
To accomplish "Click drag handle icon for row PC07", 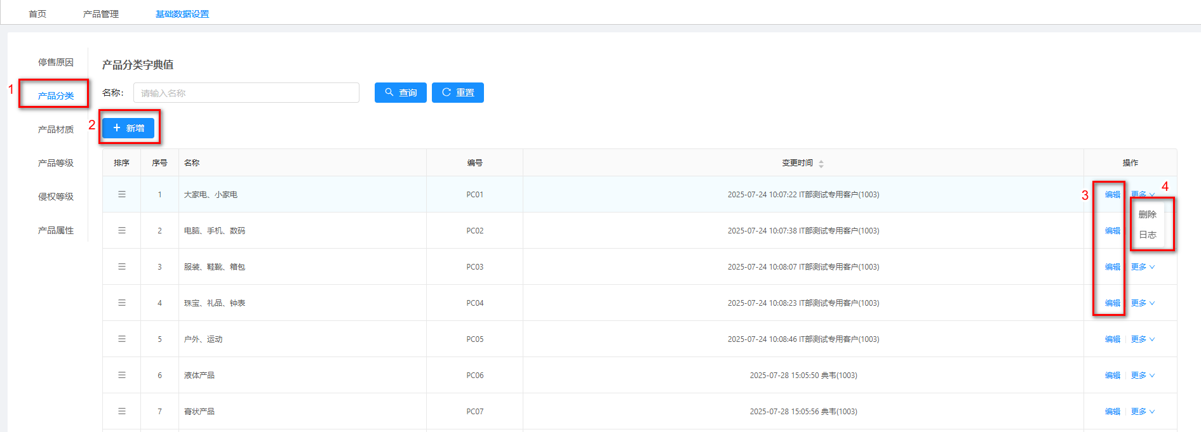I will pos(121,411).
